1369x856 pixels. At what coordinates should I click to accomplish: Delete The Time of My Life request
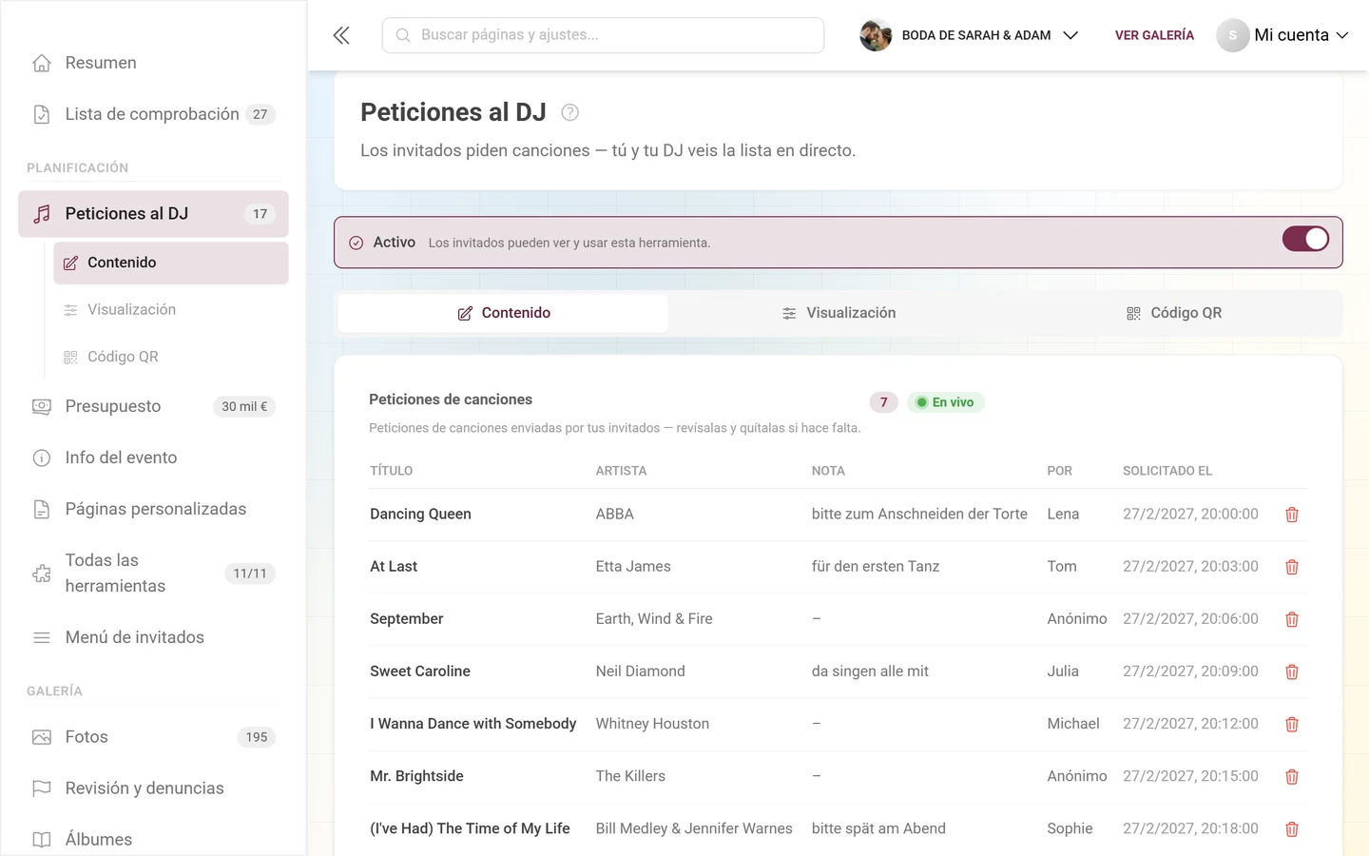pos(1292,828)
